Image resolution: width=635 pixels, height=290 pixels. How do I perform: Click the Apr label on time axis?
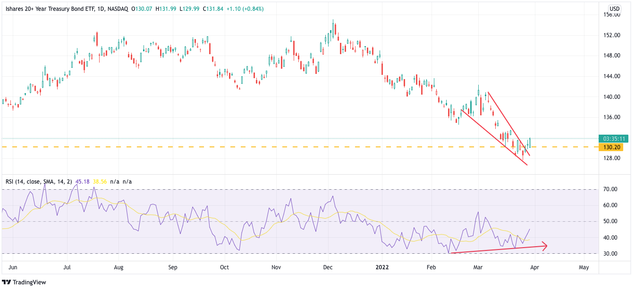tap(534, 267)
